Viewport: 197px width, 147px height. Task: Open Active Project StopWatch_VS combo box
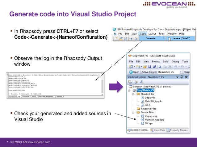pyautogui.click(x=170, y=72)
